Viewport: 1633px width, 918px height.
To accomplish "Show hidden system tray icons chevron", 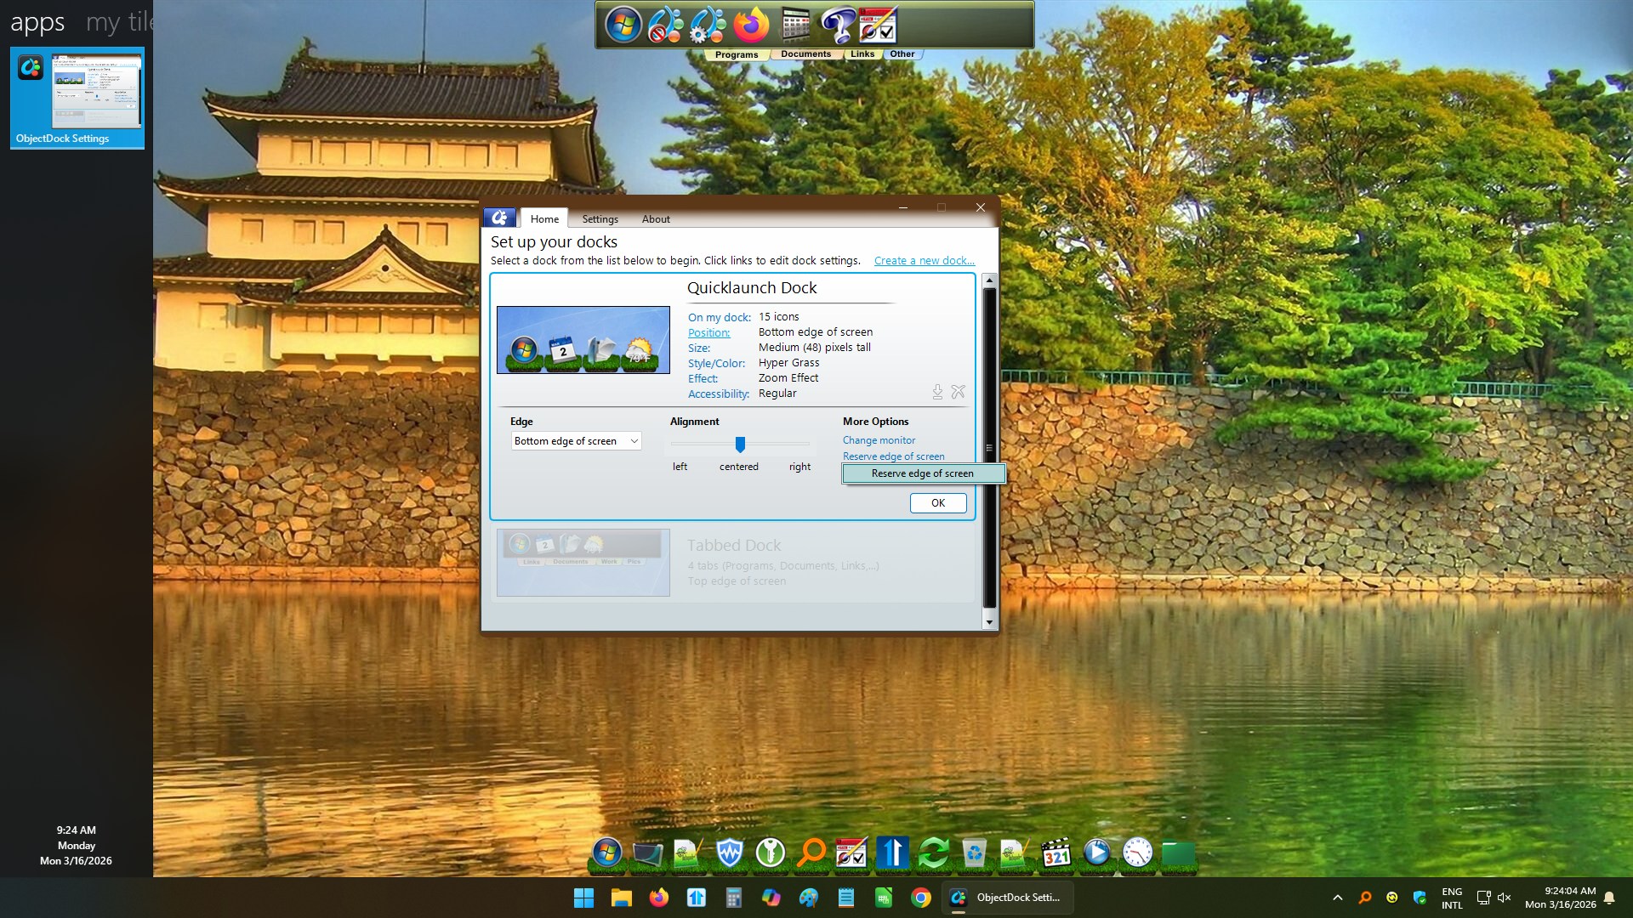I will 1337,898.
